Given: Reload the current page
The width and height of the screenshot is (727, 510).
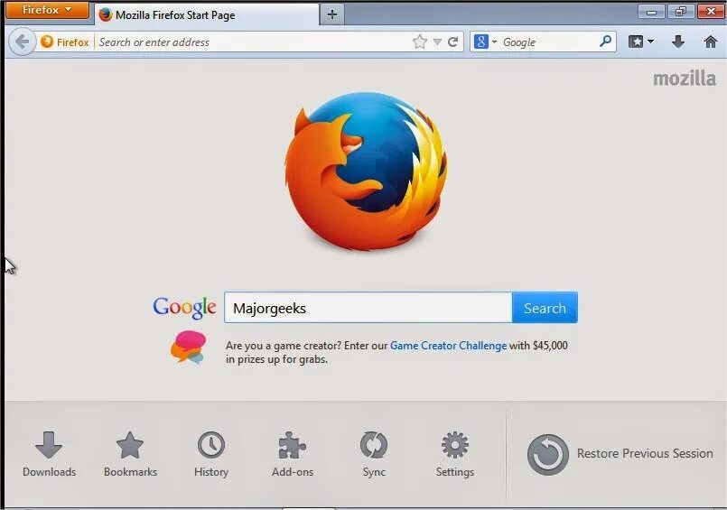Looking at the screenshot, I should 453,42.
